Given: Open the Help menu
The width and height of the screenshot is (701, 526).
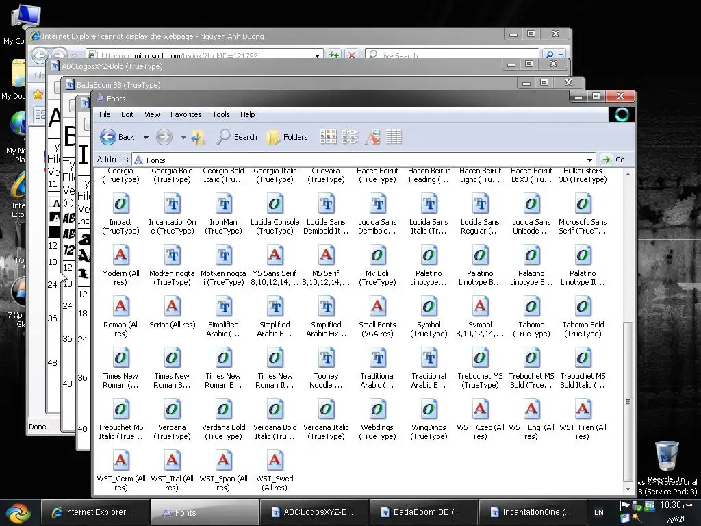Looking at the screenshot, I should click(x=247, y=114).
